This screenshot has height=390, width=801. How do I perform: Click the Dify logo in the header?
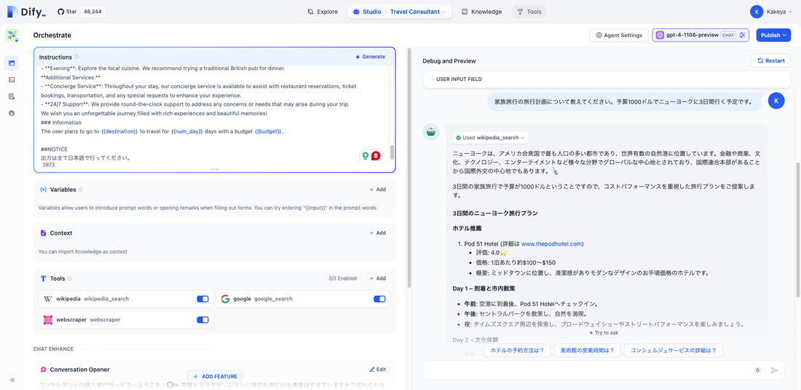pyautogui.click(x=28, y=12)
